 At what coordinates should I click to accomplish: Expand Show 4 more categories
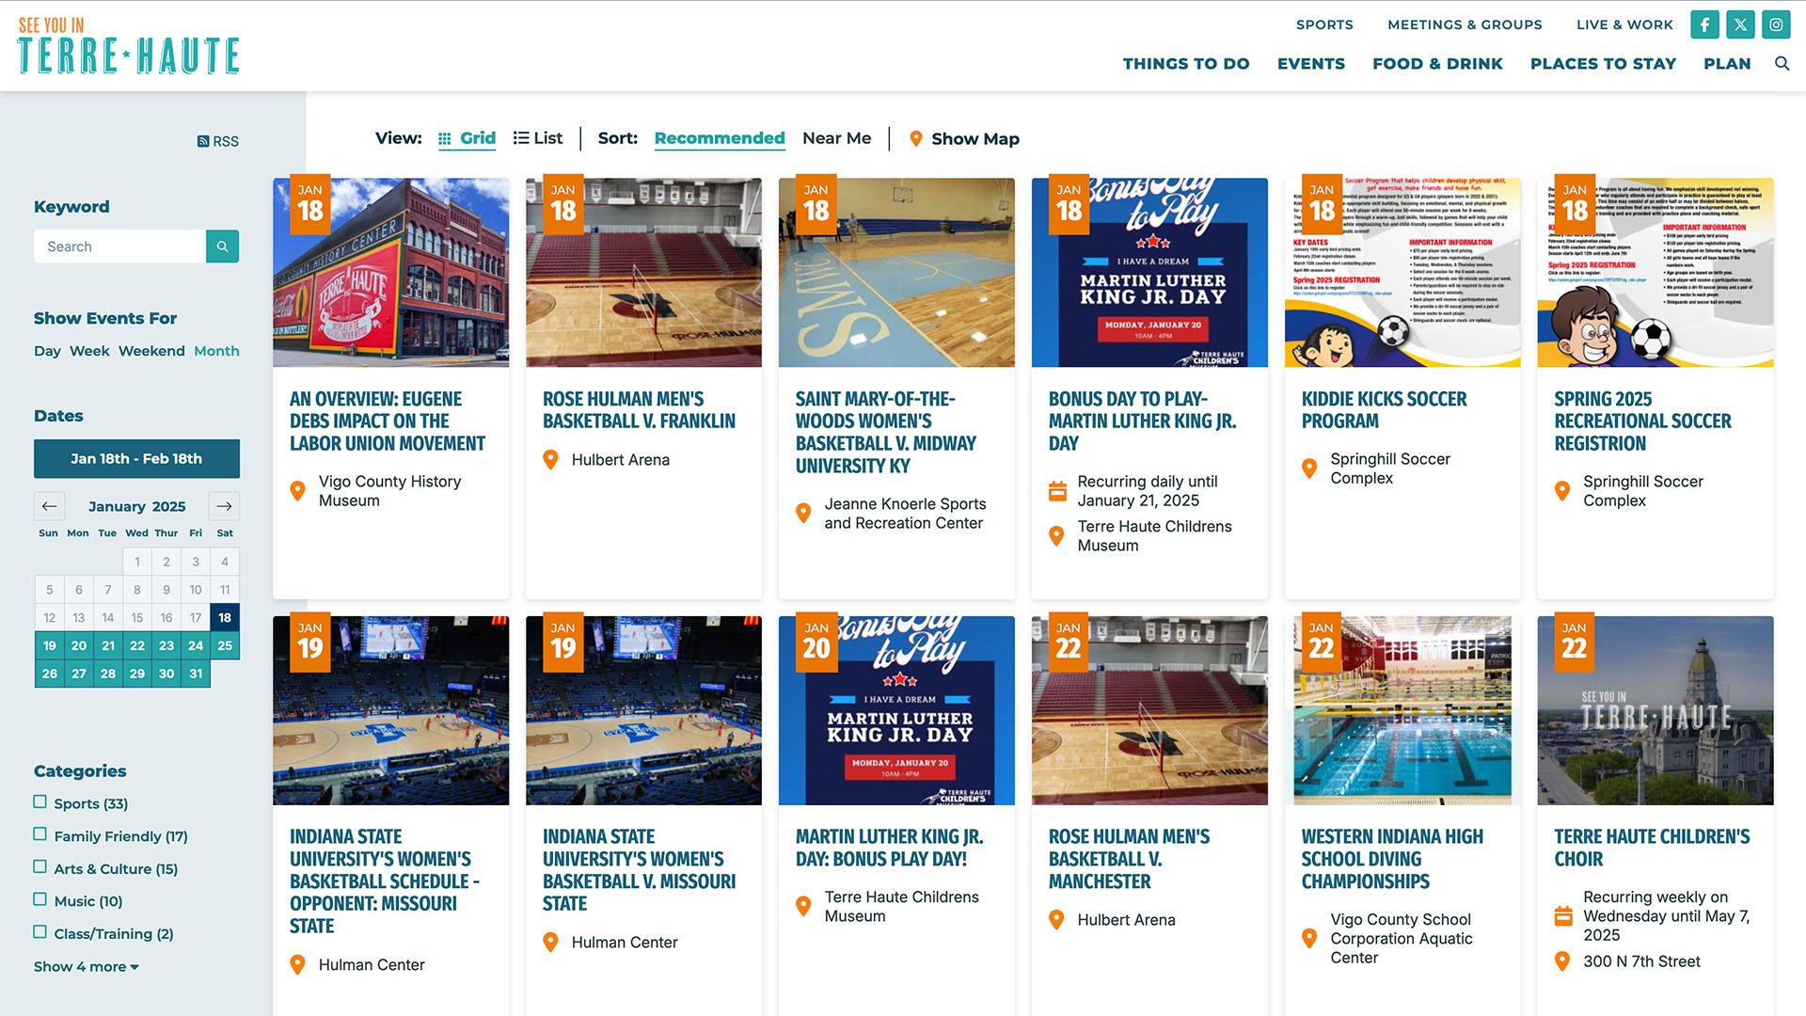pos(86,967)
